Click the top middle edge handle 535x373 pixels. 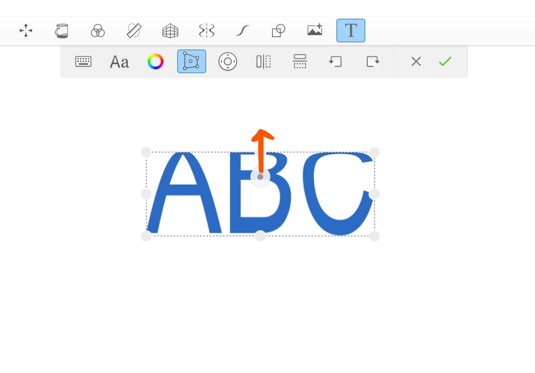point(260,152)
